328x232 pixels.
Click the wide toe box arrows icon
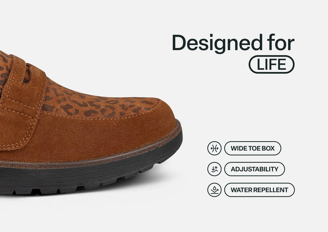[x=214, y=148]
